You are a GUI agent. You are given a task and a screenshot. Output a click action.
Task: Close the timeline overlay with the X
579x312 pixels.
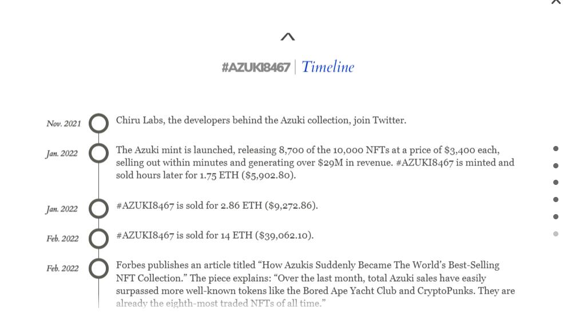[x=556, y=2]
